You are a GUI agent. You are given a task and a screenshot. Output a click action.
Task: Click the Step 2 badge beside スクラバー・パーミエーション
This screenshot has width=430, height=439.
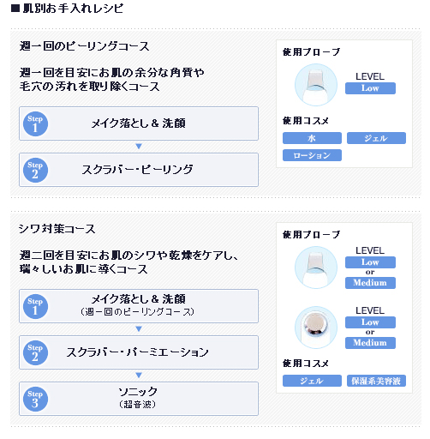pyautogui.click(x=35, y=352)
